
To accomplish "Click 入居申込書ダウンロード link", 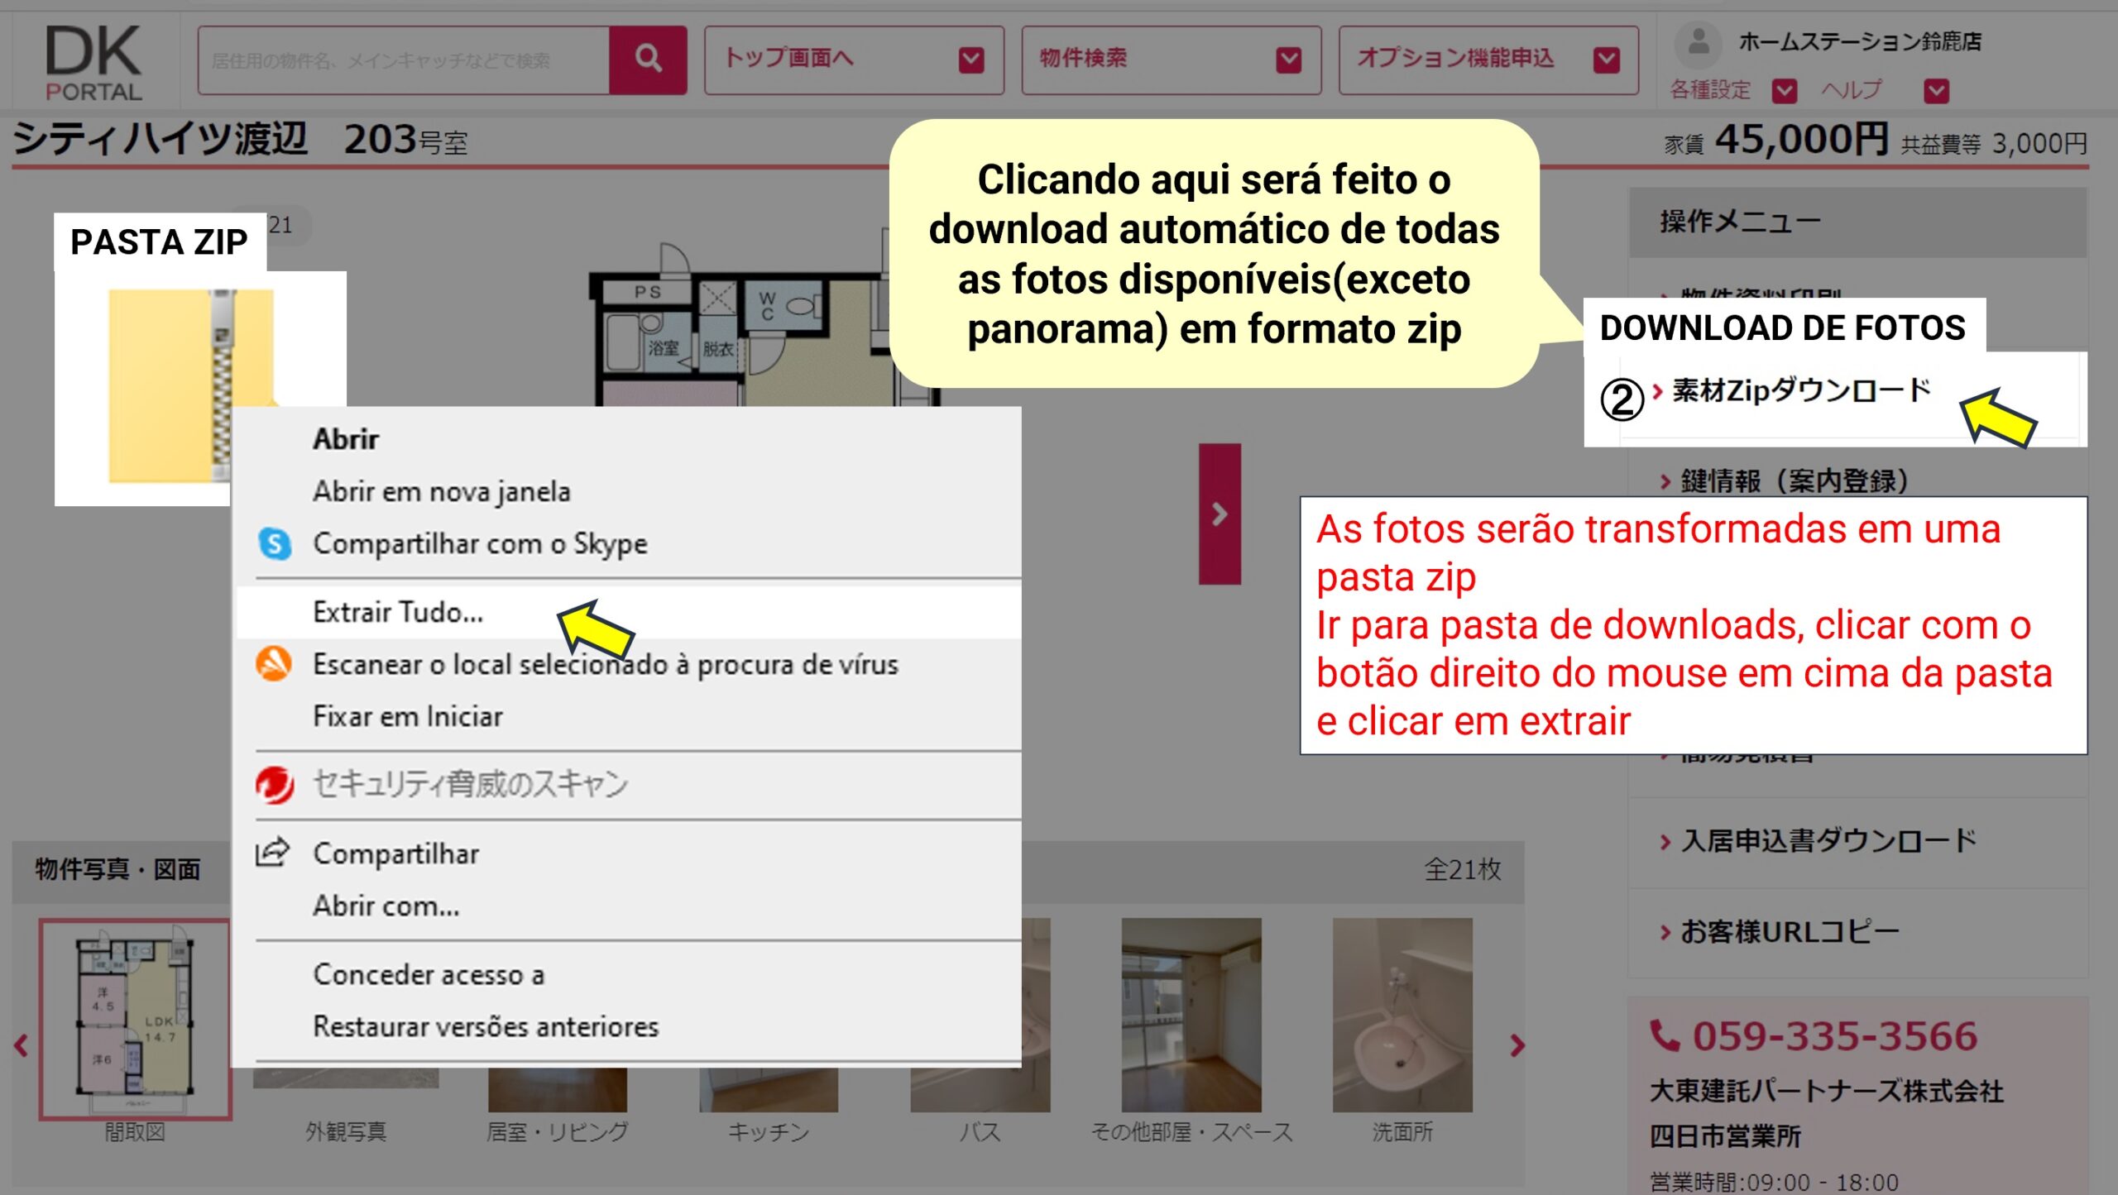I will [x=1828, y=841].
